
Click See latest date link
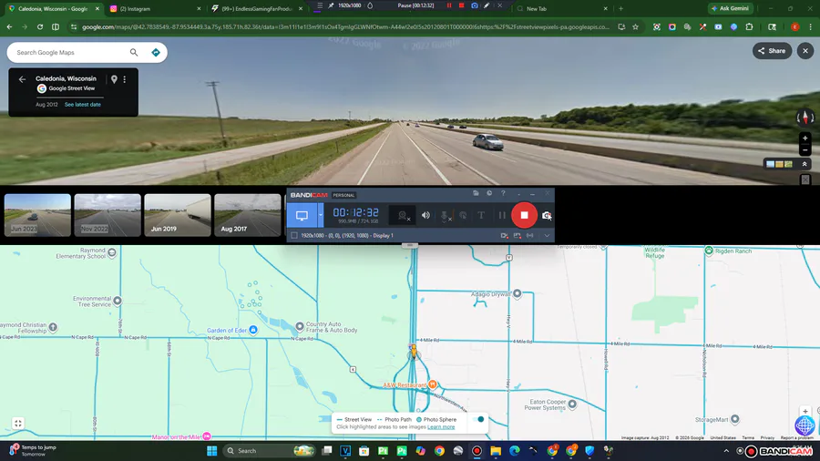coord(83,105)
